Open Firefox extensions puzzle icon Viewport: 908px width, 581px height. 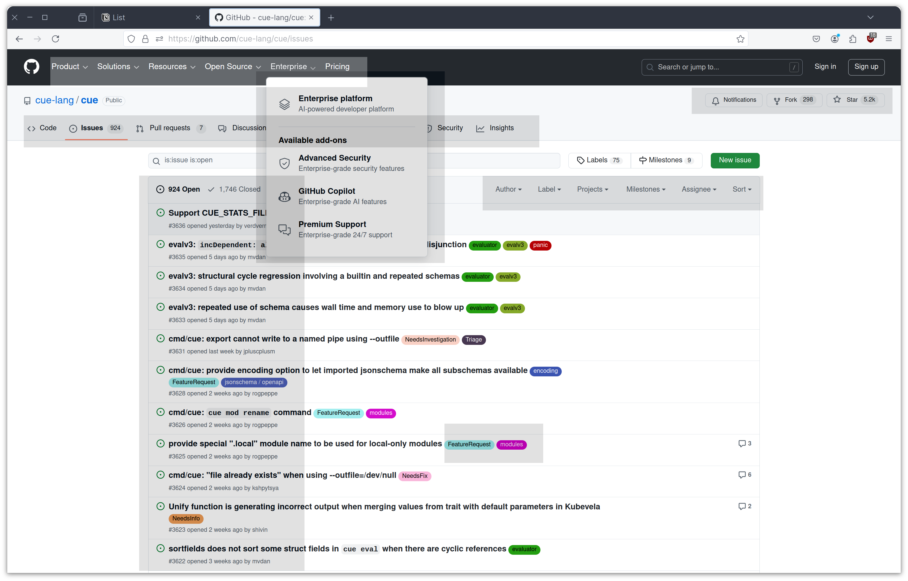[853, 39]
